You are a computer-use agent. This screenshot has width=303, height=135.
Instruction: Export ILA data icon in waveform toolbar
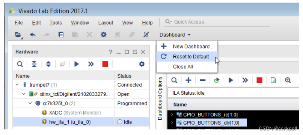273,80
